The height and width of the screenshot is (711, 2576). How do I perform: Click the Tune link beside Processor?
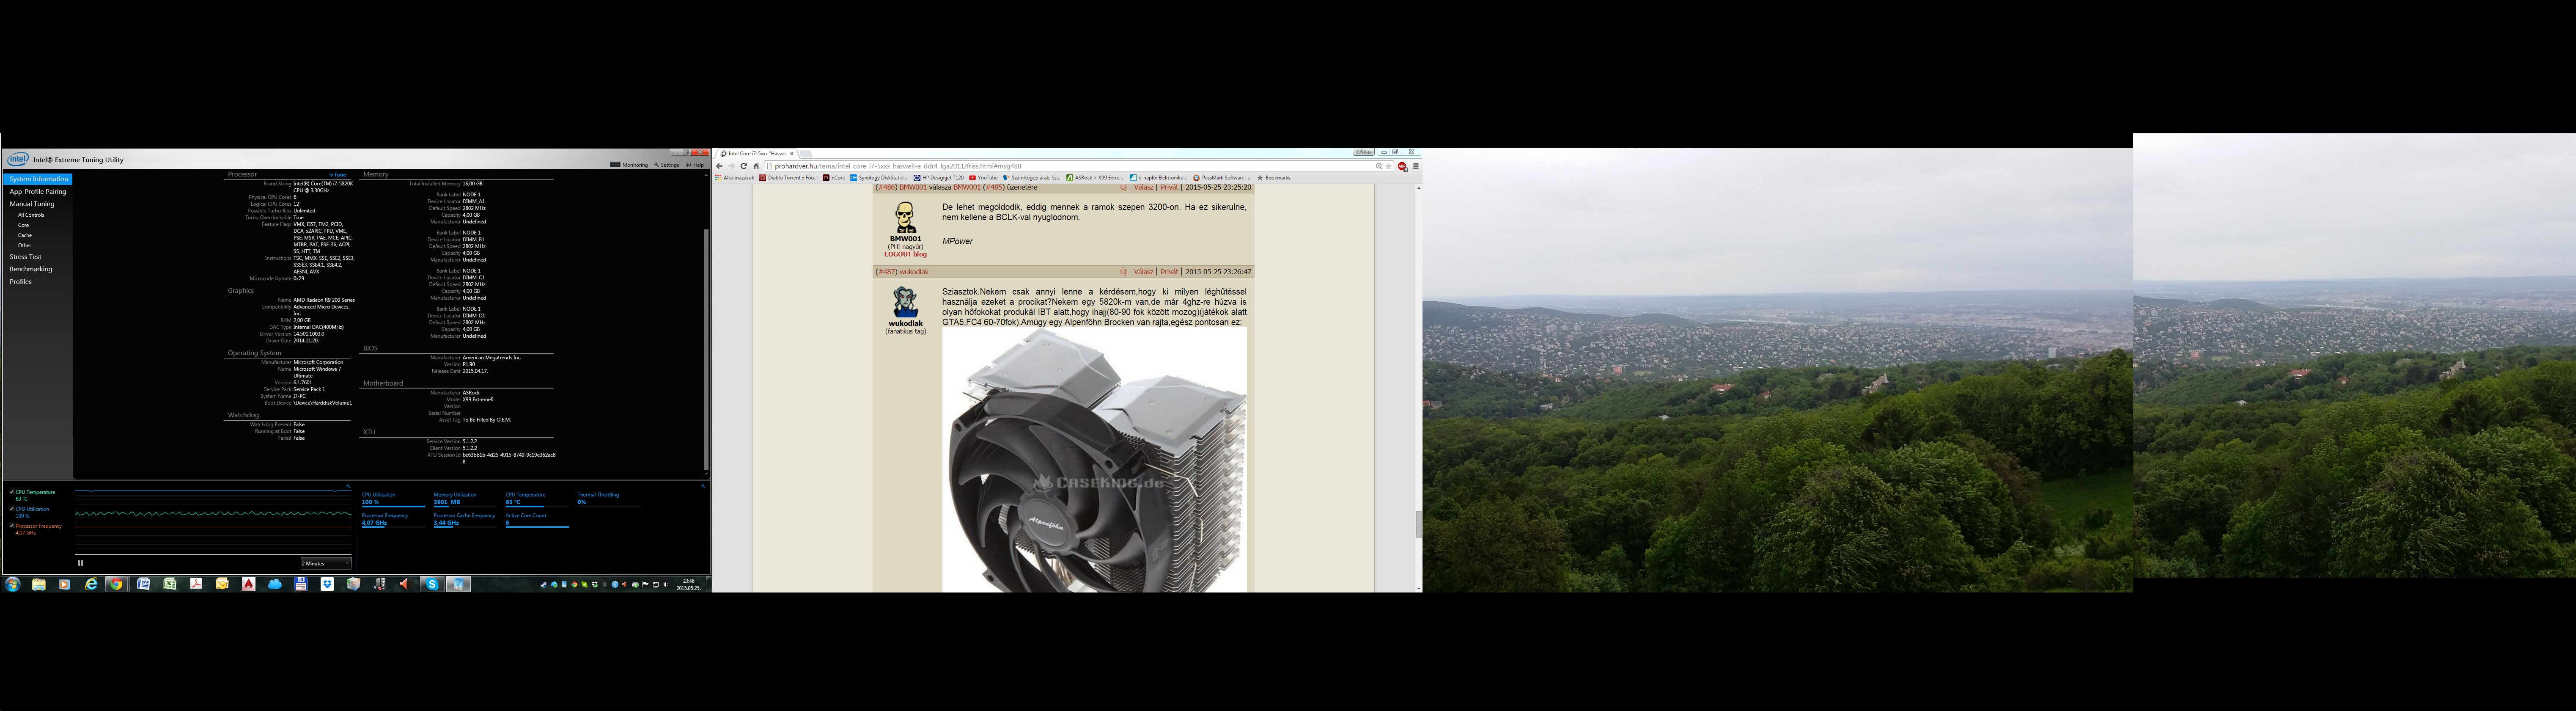pyautogui.click(x=337, y=175)
